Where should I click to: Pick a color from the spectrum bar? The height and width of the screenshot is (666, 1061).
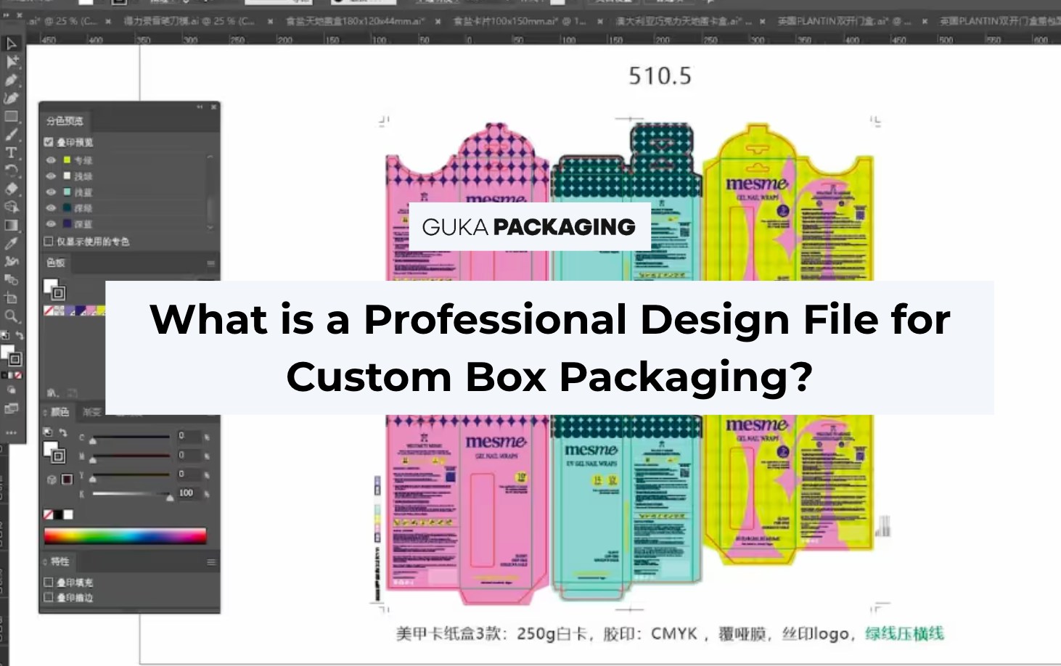point(126,536)
